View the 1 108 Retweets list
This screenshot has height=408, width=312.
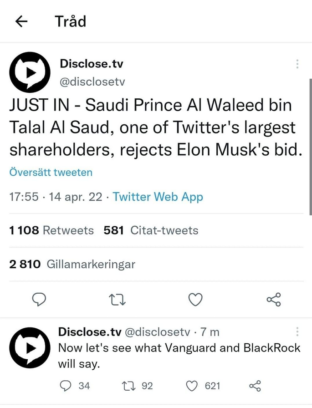[x=51, y=230]
